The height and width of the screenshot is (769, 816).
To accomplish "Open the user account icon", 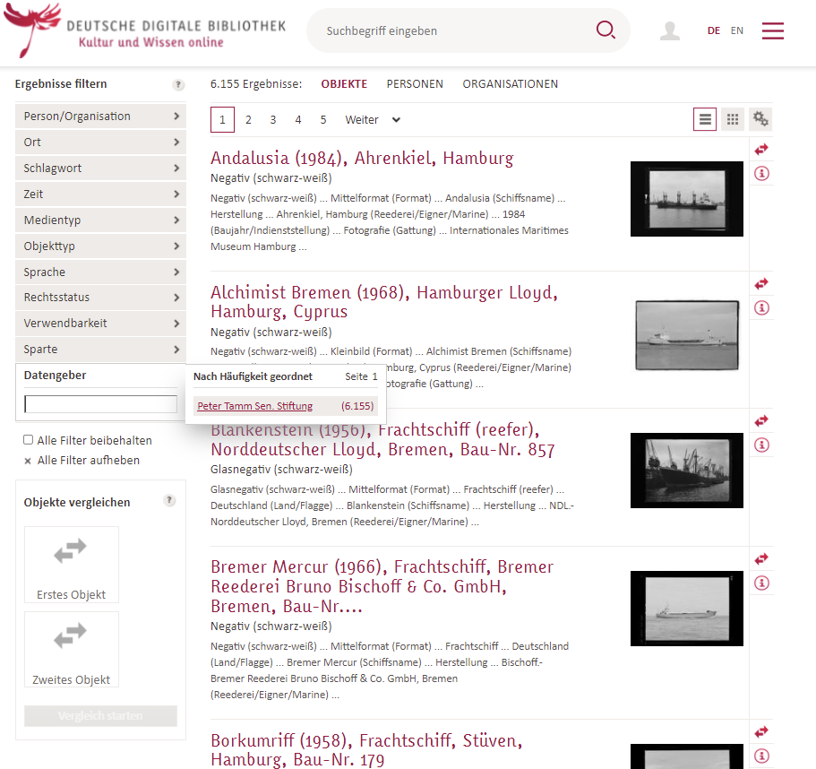I will (x=670, y=30).
